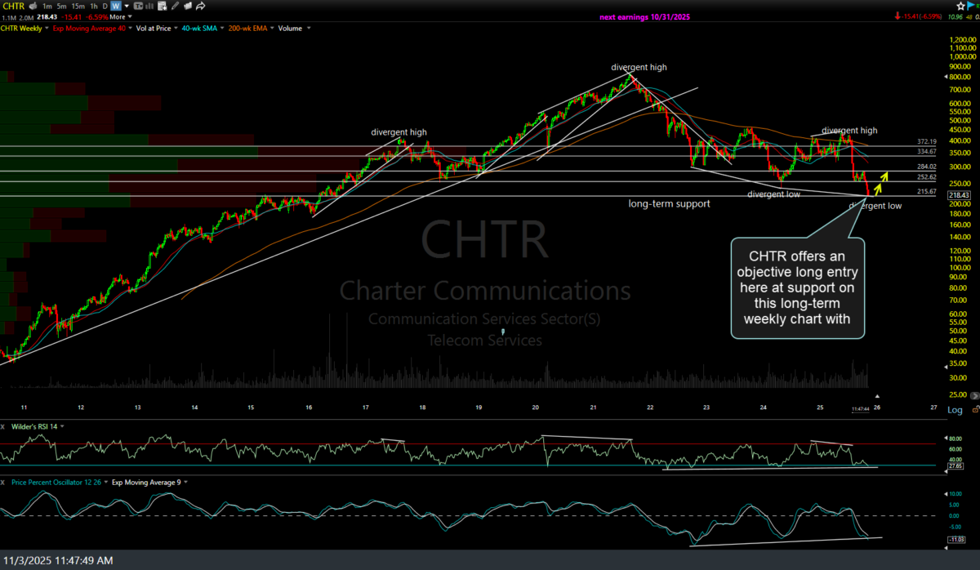Switch chart to 1m timeframe
Image resolution: width=980 pixels, height=570 pixels.
point(47,6)
